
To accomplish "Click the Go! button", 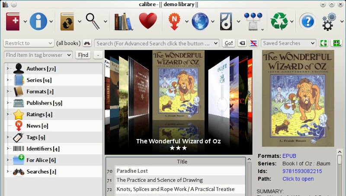I will (229, 43).
